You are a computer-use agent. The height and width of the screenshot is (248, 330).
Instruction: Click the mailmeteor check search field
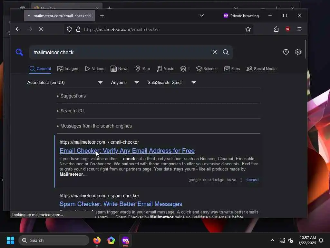(121, 52)
